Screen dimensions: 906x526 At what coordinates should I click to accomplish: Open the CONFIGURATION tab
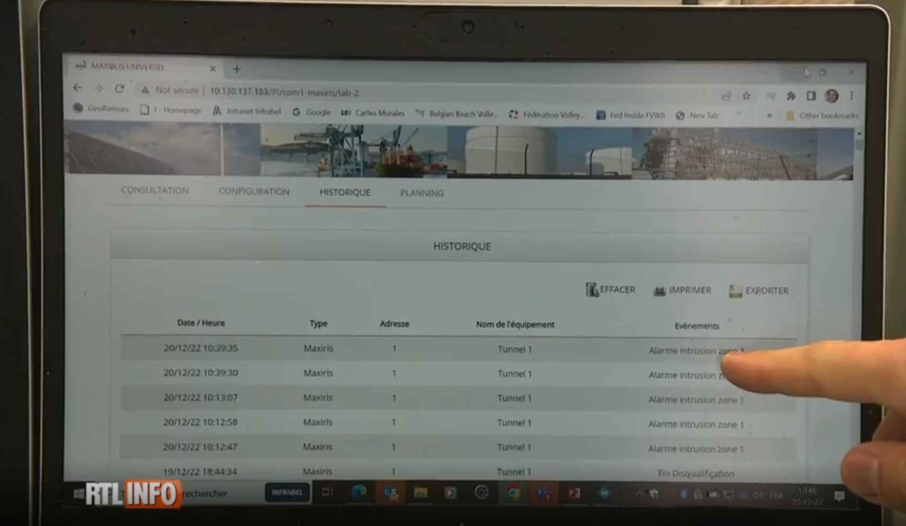[x=254, y=192]
